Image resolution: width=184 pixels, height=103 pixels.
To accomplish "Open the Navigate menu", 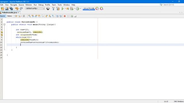I will tap(14, 5).
